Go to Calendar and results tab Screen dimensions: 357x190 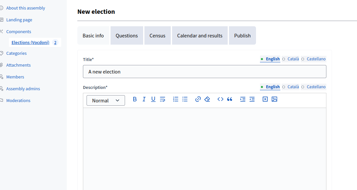click(200, 35)
